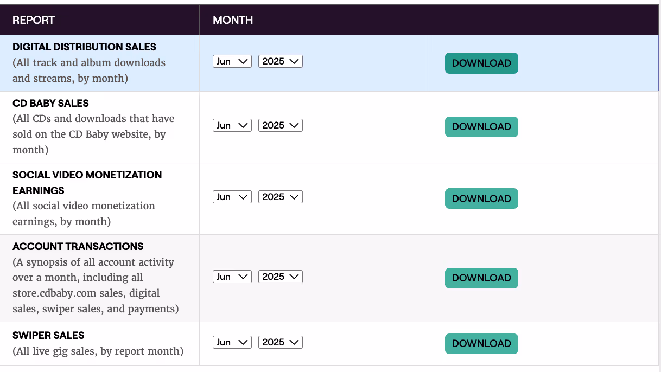Download Social Video Monetization Earnings report

pyautogui.click(x=481, y=198)
